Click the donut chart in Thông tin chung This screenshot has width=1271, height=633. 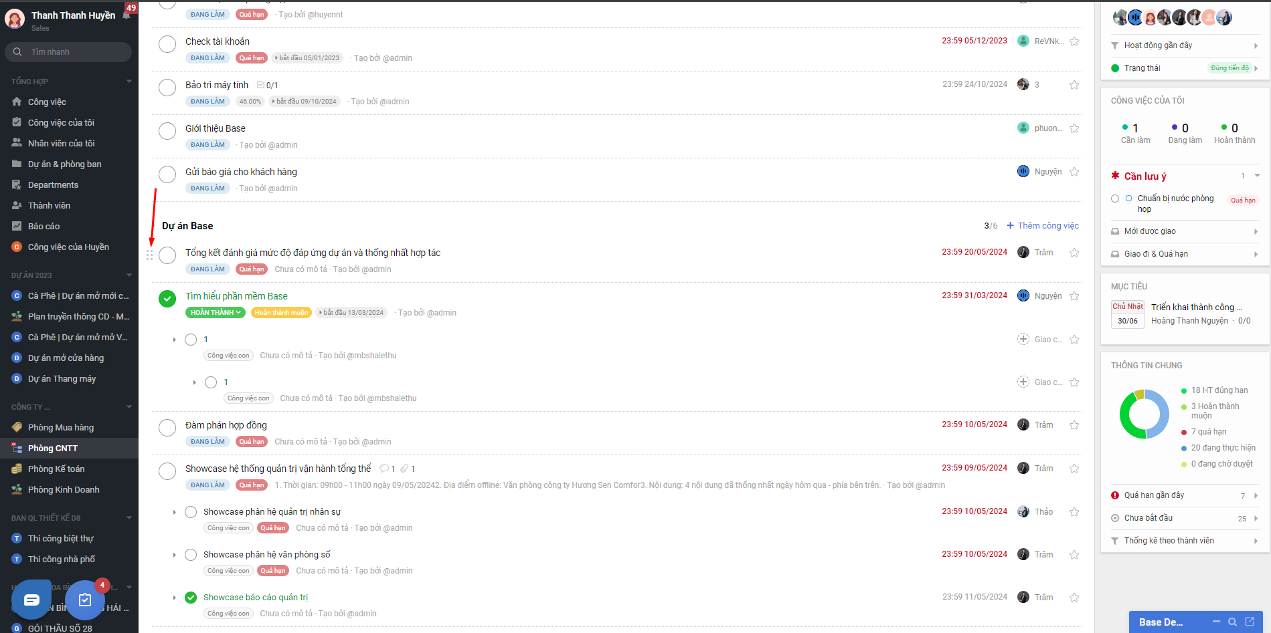tap(1145, 414)
